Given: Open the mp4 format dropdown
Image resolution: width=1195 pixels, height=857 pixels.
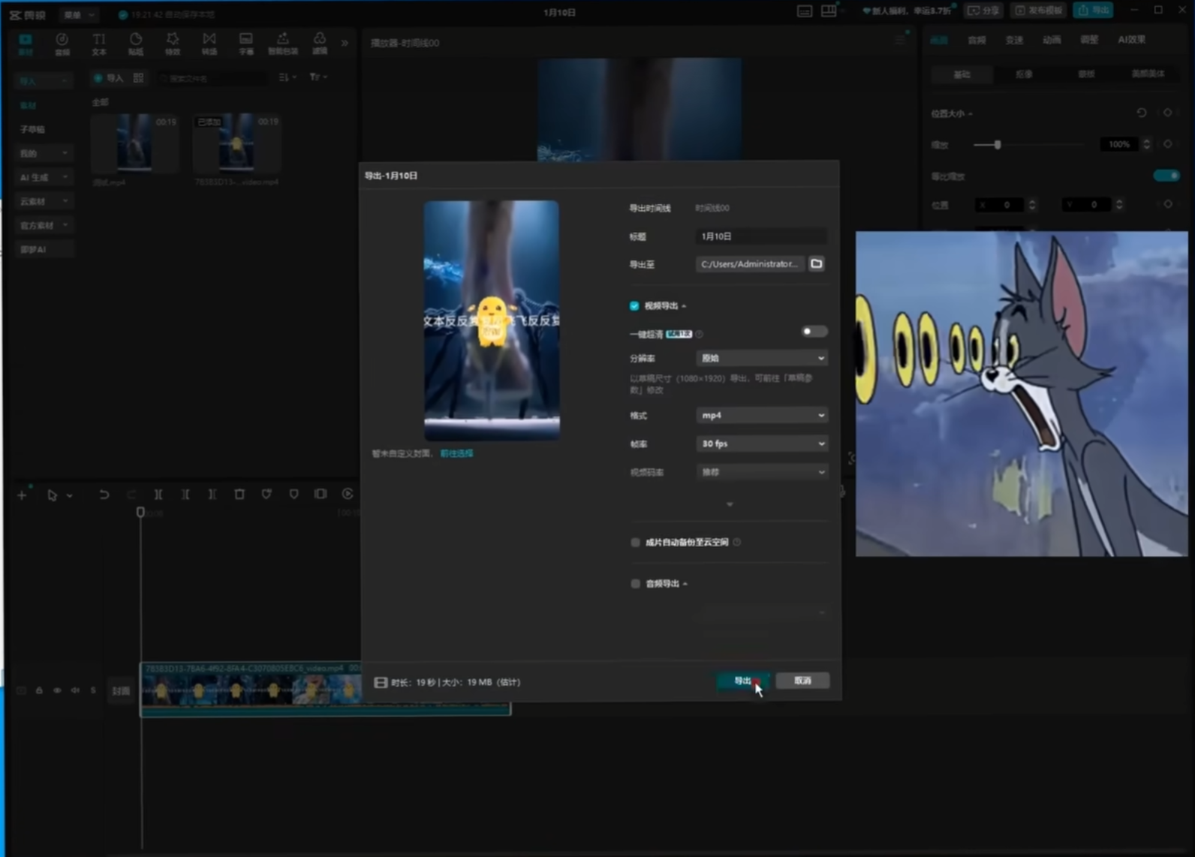Looking at the screenshot, I should 762,416.
